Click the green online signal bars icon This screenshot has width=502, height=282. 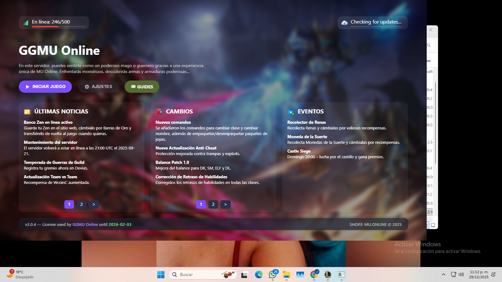(x=26, y=23)
